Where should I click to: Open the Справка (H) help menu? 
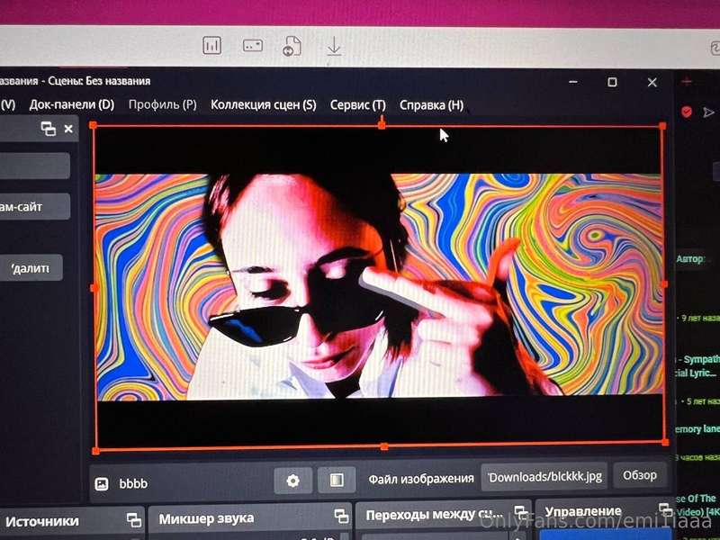[x=431, y=105]
